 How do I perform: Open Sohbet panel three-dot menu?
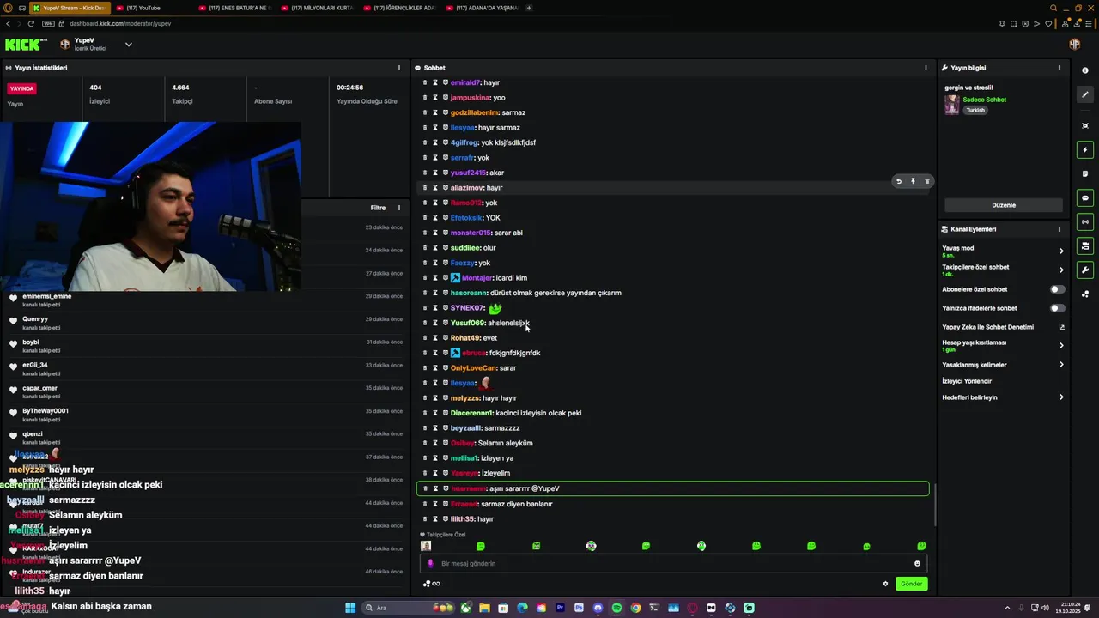(926, 68)
